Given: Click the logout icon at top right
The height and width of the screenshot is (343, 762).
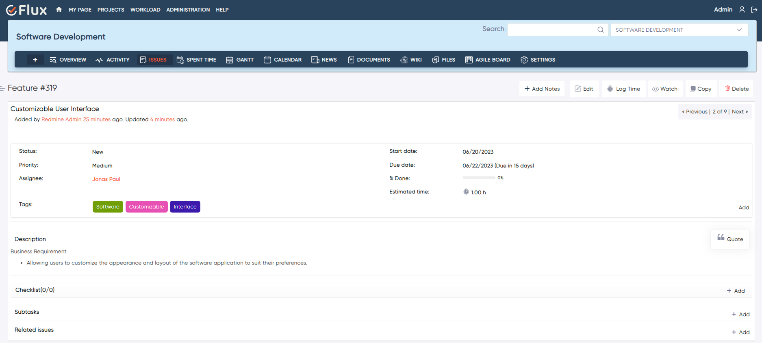Looking at the screenshot, I should tap(754, 10).
